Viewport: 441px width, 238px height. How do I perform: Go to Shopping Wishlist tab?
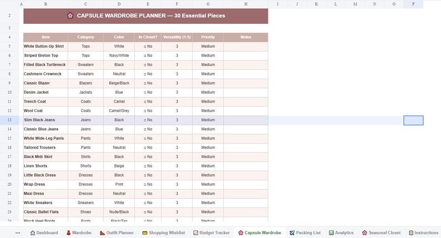(x=163, y=232)
